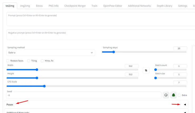Click the Sampling steps slider handle

114,52
